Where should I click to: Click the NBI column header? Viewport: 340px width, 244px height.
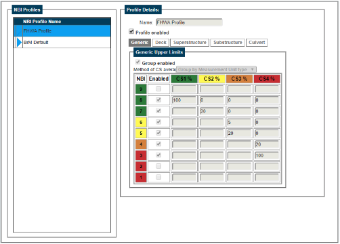coord(141,79)
